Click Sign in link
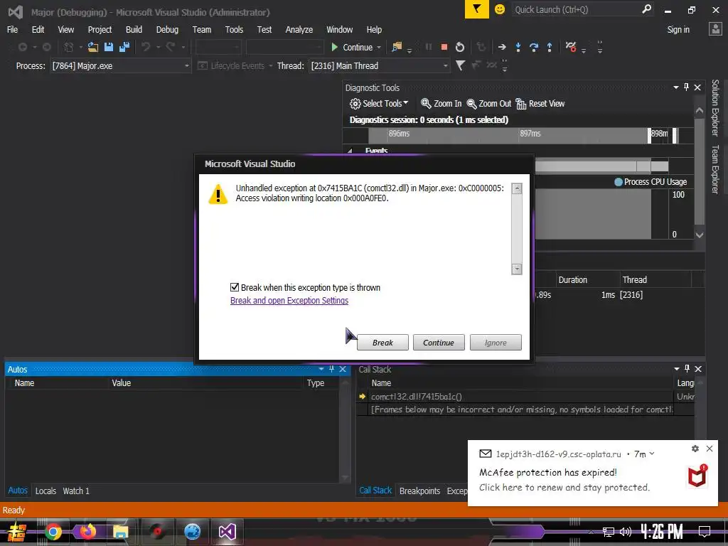The image size is (728, 546). pyautogui.click(x=678, y=30)
